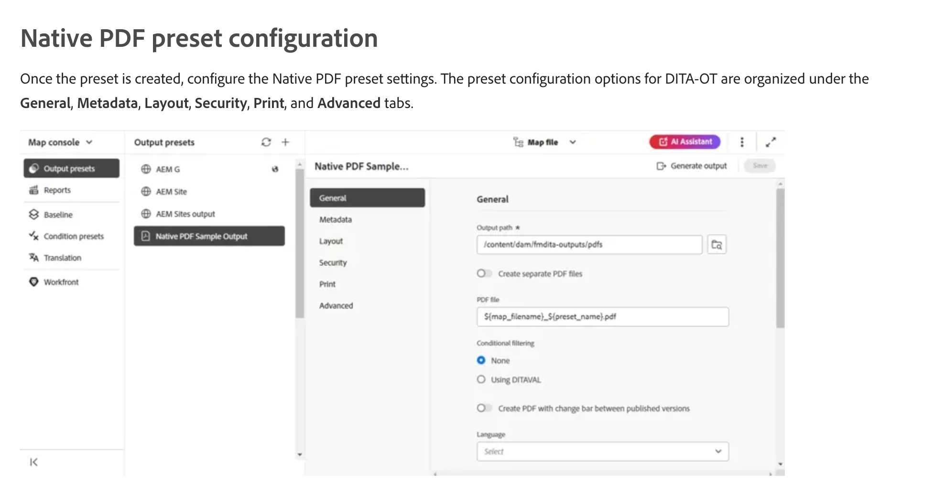Launch the AI Assistant button

coord(684,142)
